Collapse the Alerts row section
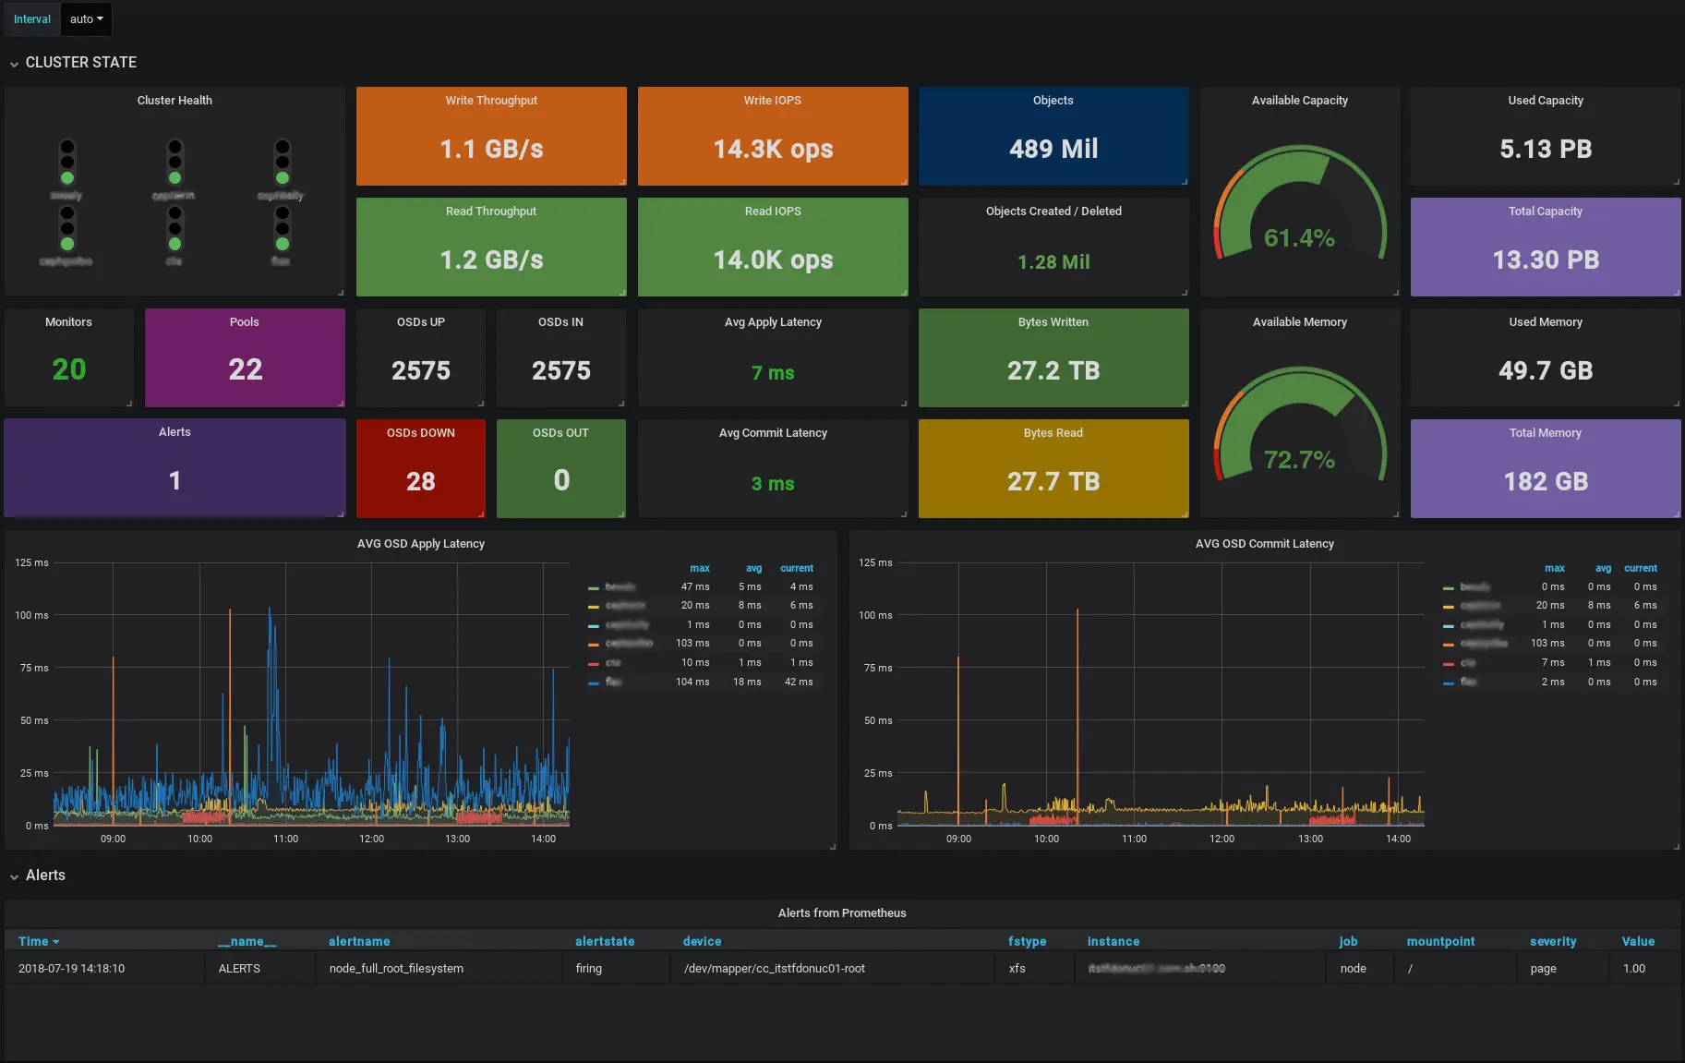1685x1063 pixels. coord(14,876)
